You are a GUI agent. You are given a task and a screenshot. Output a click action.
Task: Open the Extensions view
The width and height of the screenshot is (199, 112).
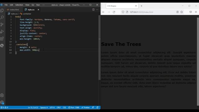tap(2, 39)
